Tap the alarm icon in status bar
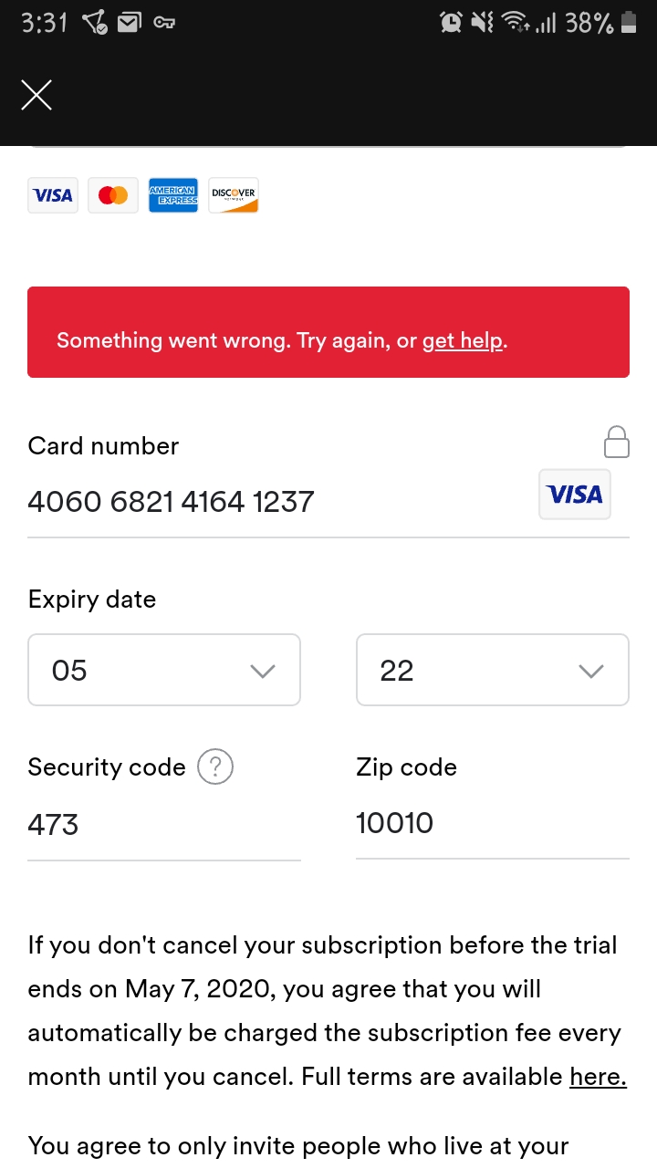 coord(451,23)
